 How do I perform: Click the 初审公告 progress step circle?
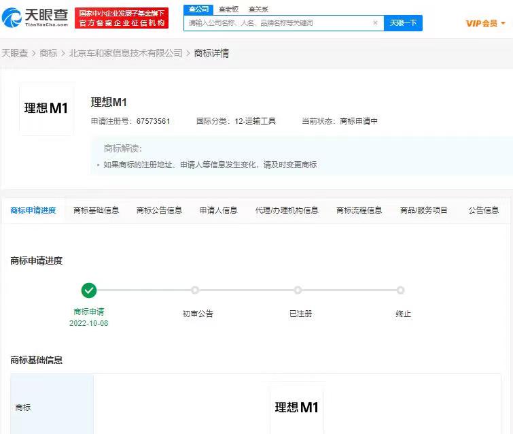(195, 290)
